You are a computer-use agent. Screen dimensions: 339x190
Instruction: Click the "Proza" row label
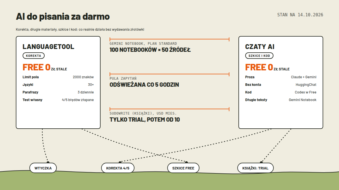point(250,77)
